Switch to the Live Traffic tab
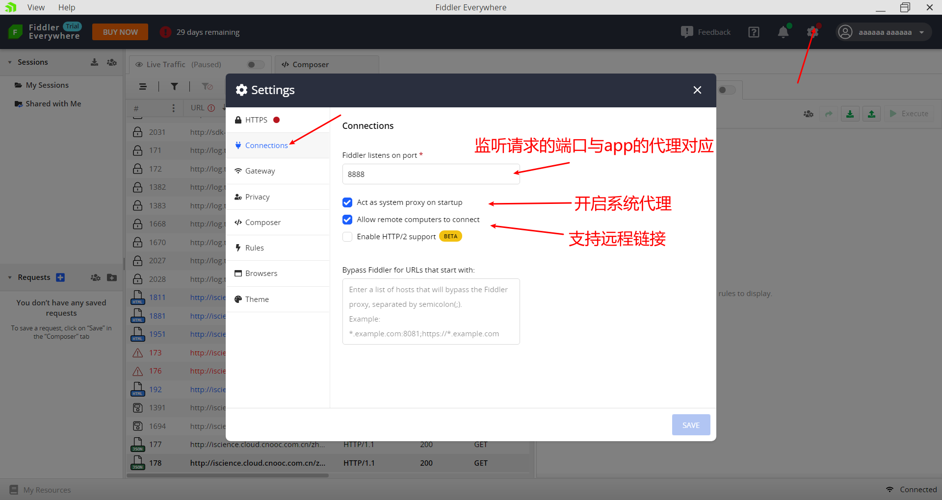The height and width of the screenshot is (500, 942). tap(200, 64)
